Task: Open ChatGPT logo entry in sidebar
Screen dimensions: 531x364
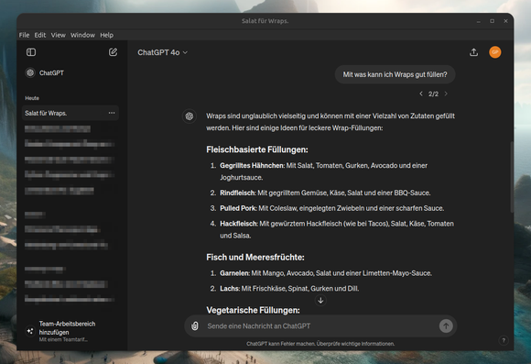Action: [44, 72]
